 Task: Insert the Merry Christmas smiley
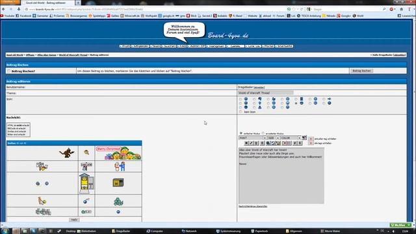coord(118,153)
